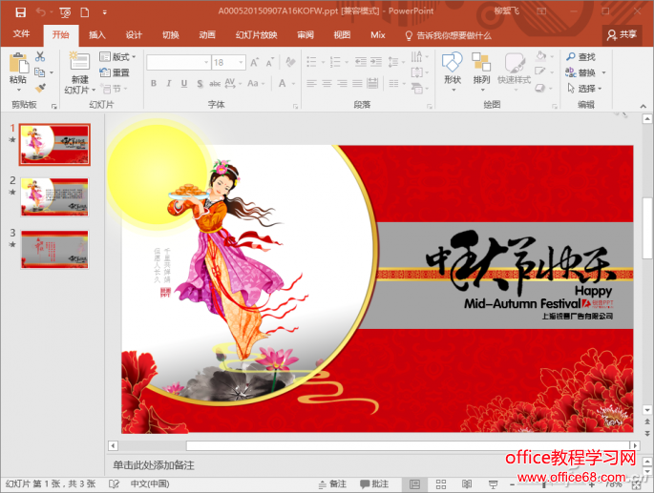This screenshot has height=493, width=654.
Task: Open the Shapes gallery
Action: (453, 63)
